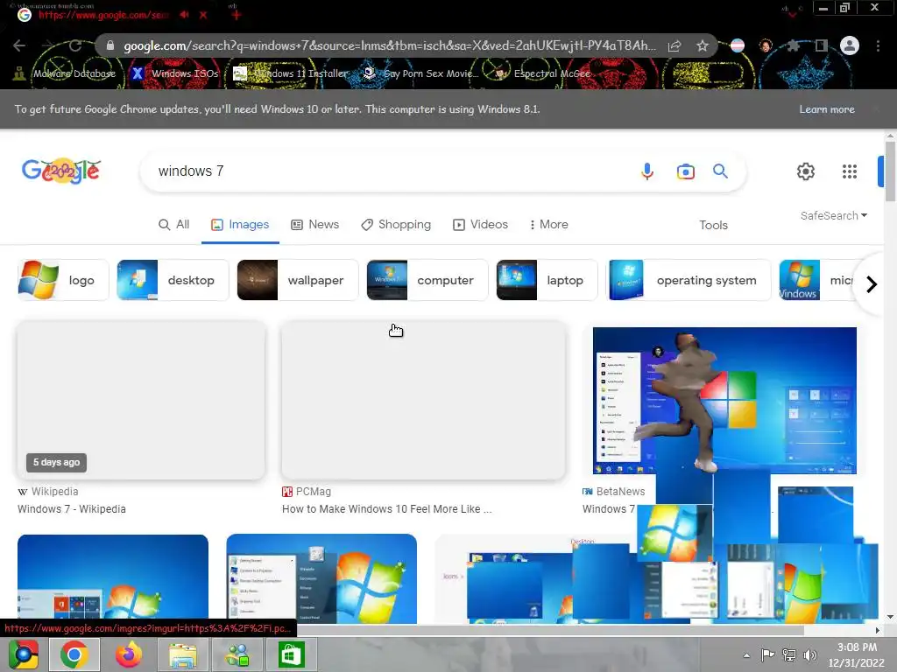
Task: Switch to the News tab
Action: coord(314,225)
